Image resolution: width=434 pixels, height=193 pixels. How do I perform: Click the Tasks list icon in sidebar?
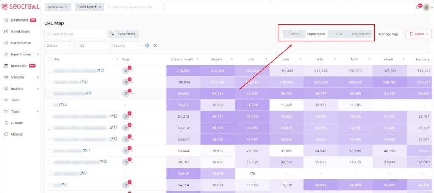(x=6, y=111)
